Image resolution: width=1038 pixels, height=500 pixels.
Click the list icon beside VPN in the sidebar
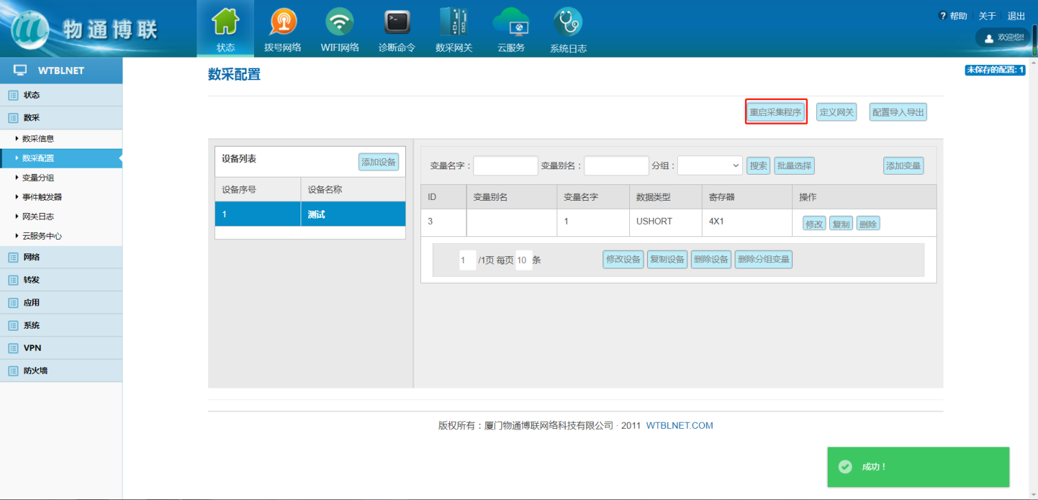(13, 348)
